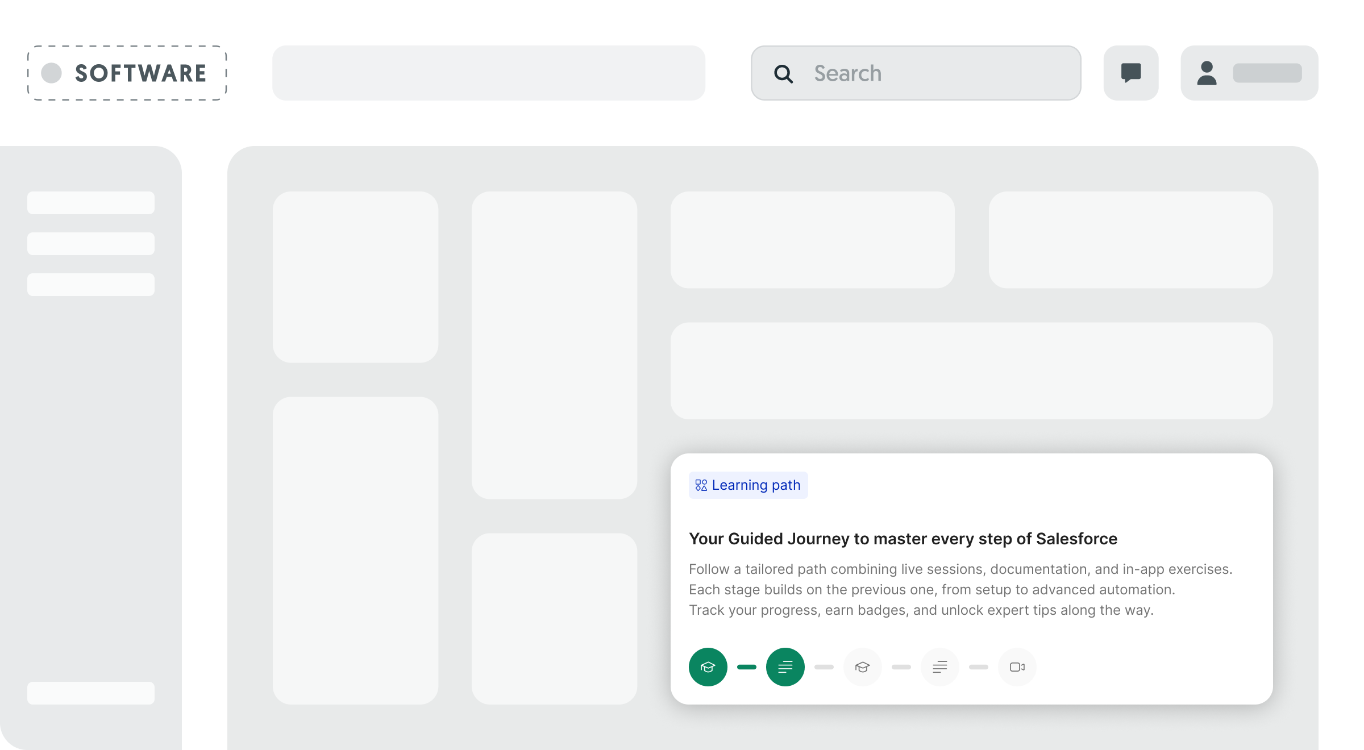Select the first sidebar menu placeholder
This screenshot has height=750, width=1364.
click(91, 203)
